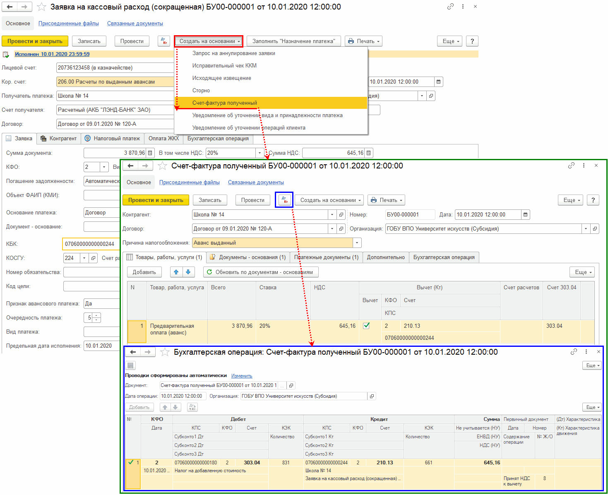608x495 pixels.
Task: Choose Счет-фактура полученный menu entry
Action: click(x=271, y=103)
